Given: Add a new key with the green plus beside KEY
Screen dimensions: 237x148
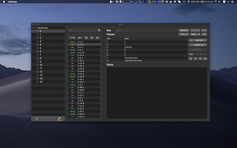Looking at the screenshot, I should (x=86, y=38).
